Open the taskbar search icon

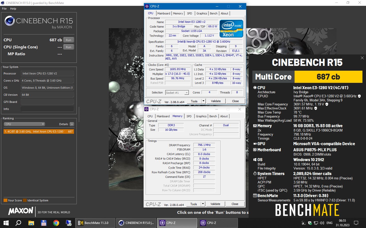tap(18, 223)
